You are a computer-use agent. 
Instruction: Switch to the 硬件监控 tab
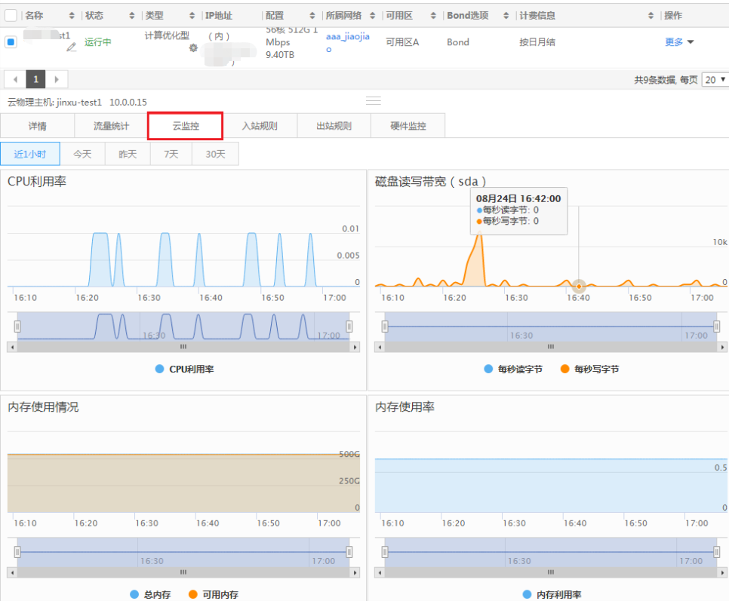(x=408, y=126)
